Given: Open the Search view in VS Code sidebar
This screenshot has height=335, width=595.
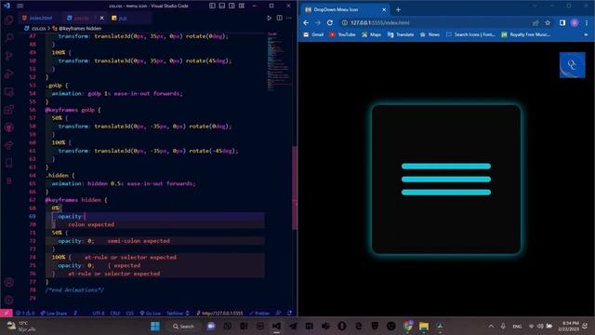Looking at the screenshot, I should click(8, 37).
